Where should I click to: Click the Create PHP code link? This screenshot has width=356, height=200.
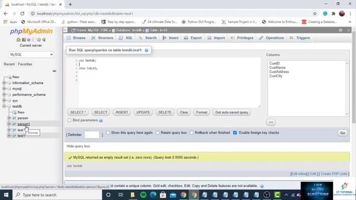coord(334,174)
